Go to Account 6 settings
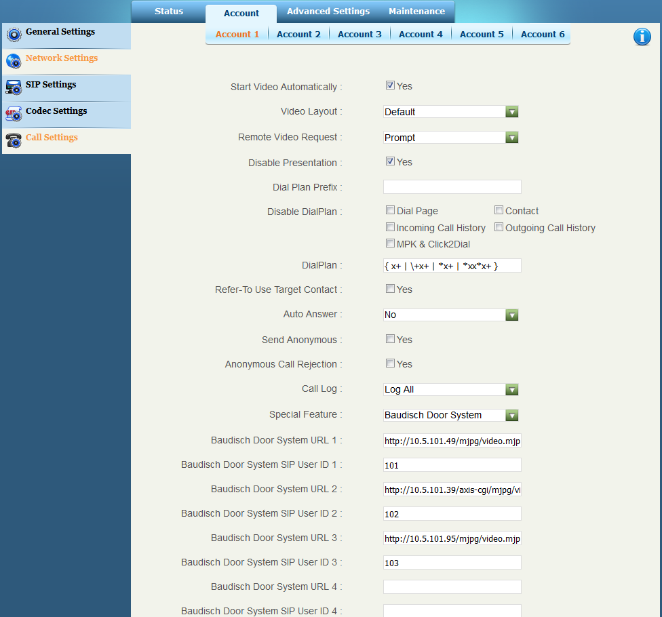This screenshot has width=662, height=617. [x=543, y=34]
